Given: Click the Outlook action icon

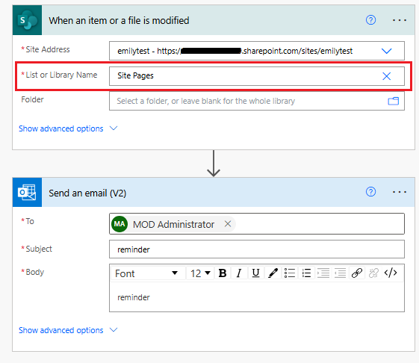Looking at the screenshot, I should (27, 192).
